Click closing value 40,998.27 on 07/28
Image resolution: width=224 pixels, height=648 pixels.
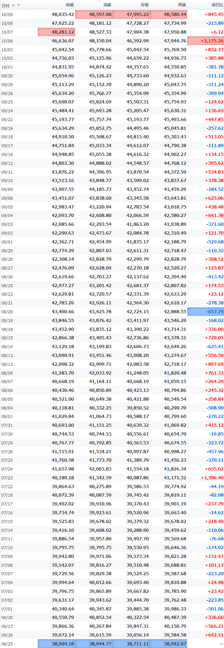175,452
